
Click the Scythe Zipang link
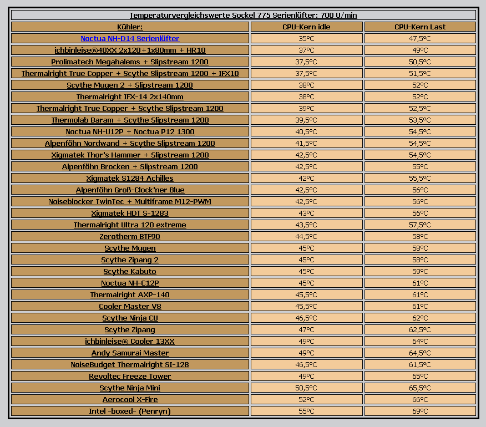(x=130, y=330)
